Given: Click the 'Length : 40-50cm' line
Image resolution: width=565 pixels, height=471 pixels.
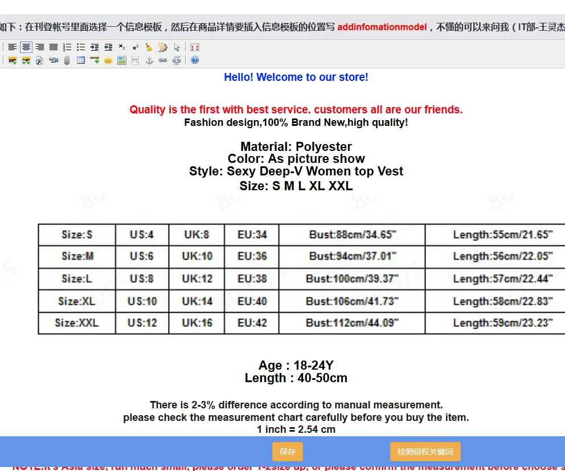Looking at the screenshot, I should coord(296,378).
